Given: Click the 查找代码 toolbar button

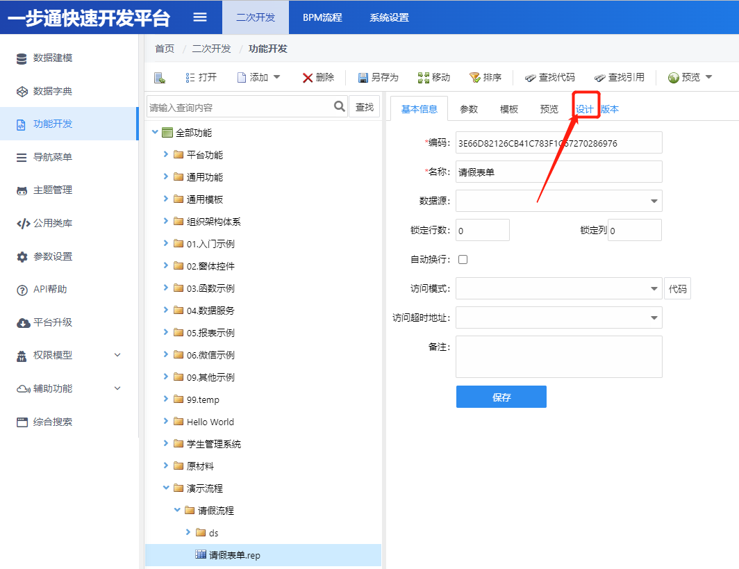Looking at the screenshot, I should pyautogui.click(x=550, y=77).
